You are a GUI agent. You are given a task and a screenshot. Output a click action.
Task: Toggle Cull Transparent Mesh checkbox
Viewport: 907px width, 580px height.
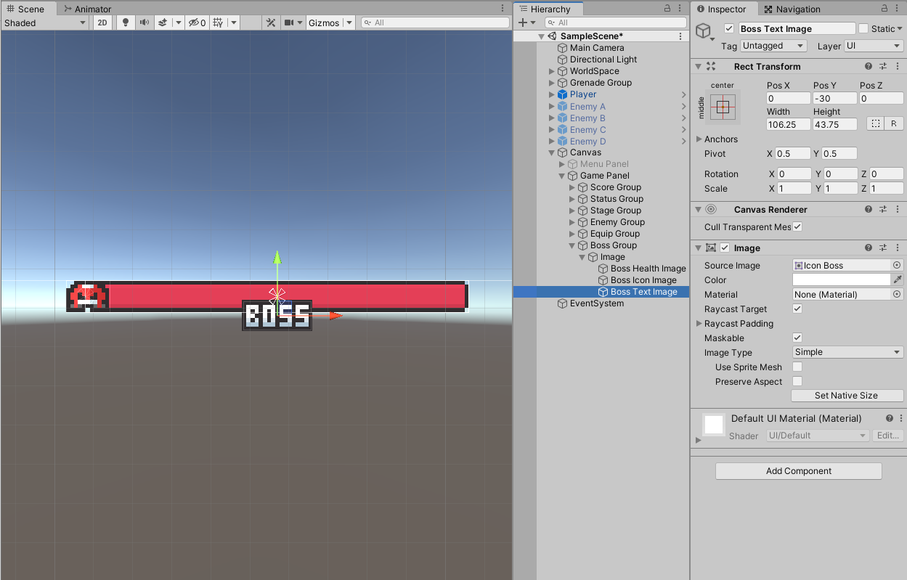[797, 227]
